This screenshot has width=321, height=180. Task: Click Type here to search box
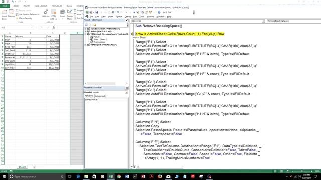[x=37, y=176]
